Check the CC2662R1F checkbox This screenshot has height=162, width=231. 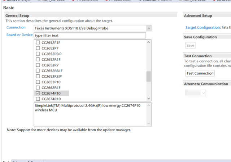tap(38, 88)
